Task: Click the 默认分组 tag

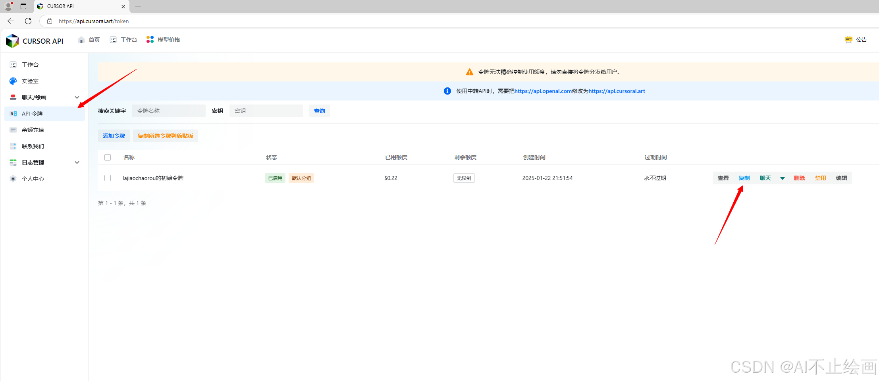Action: point(301,178)
